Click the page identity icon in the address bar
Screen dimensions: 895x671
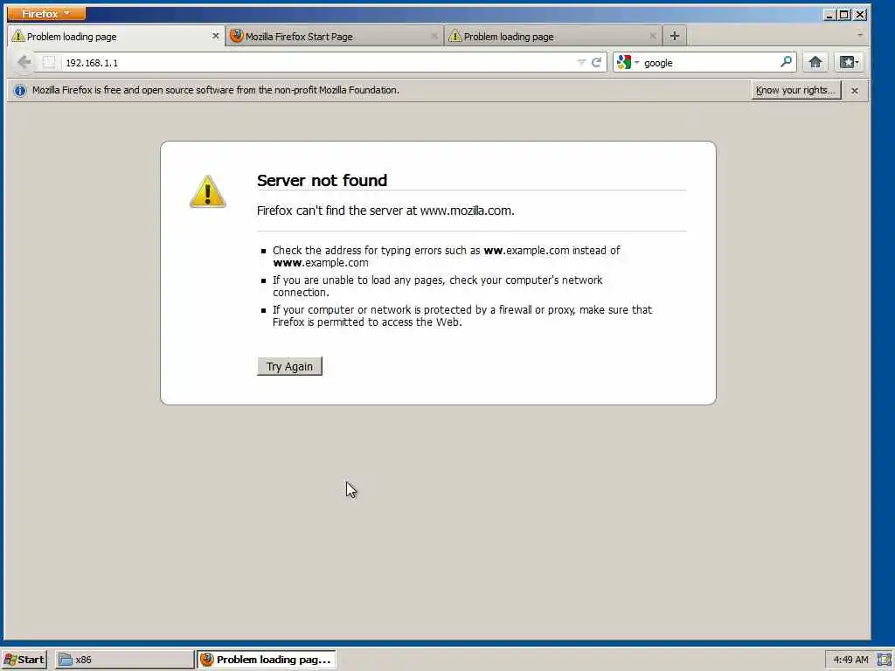click(49, 63)
